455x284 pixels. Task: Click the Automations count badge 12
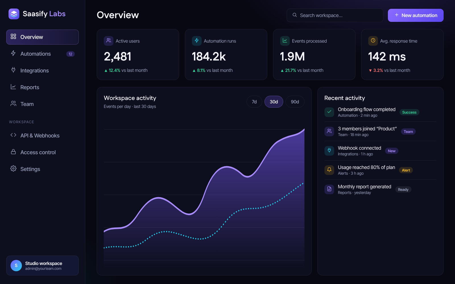click(71, 54)
